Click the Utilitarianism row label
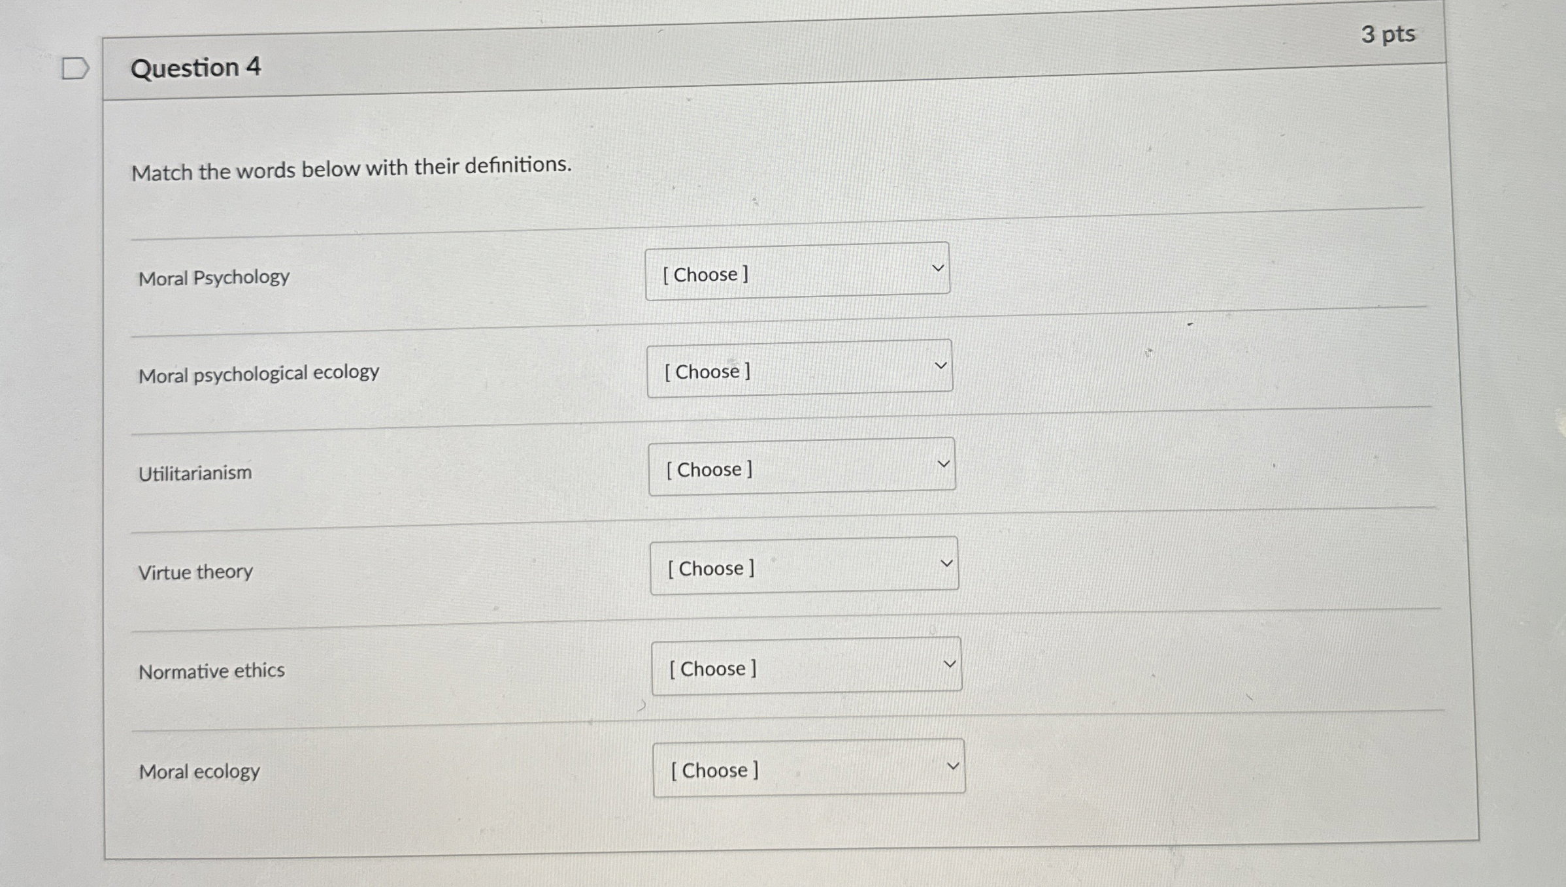The image size is (1566, 887). [x=195, y=472]
